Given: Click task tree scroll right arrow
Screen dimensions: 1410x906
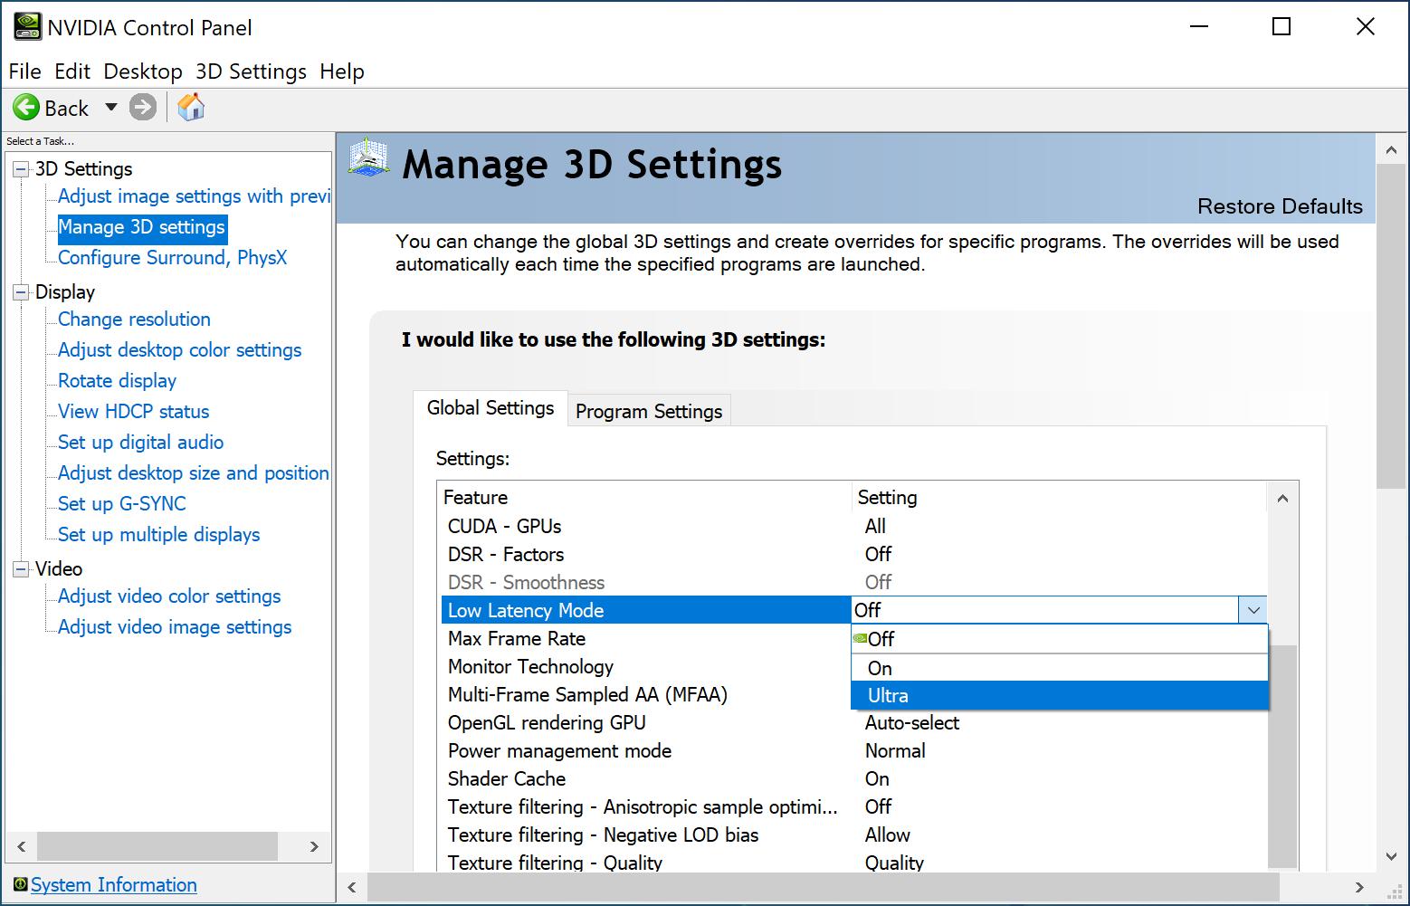Looking at the screenshot, I should coord(314,847).
